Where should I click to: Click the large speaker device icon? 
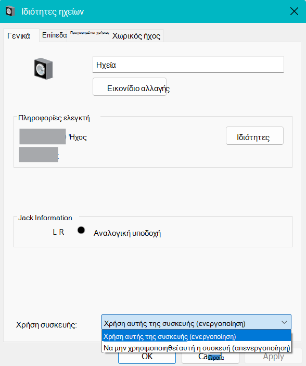43,69
